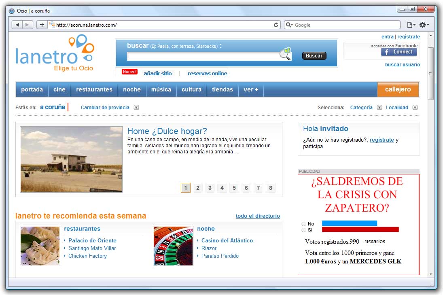Open the tiendas tab
The height and width of the screenshot is (295, 443).
point(223,89)
